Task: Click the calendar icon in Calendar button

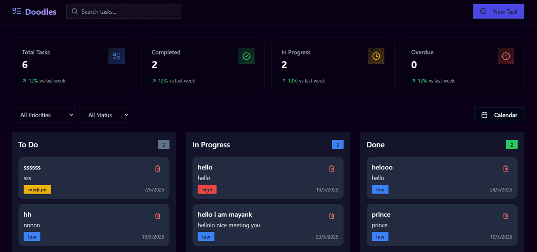Action: click(484, 115)
